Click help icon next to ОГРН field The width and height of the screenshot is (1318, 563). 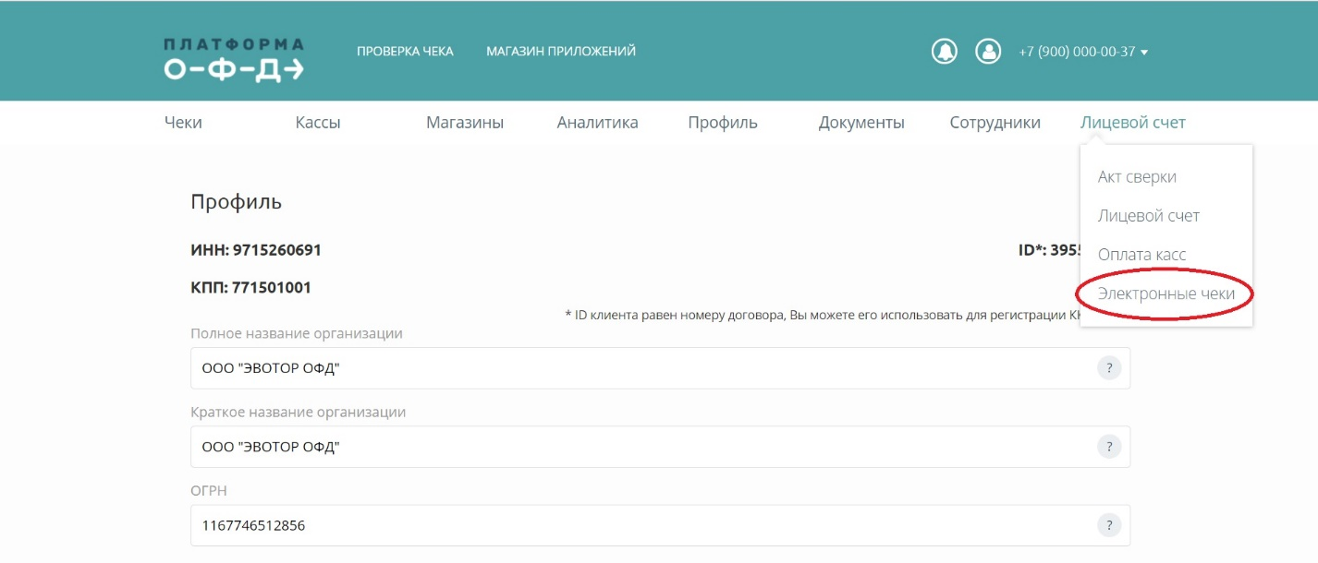pos(1108,525)
